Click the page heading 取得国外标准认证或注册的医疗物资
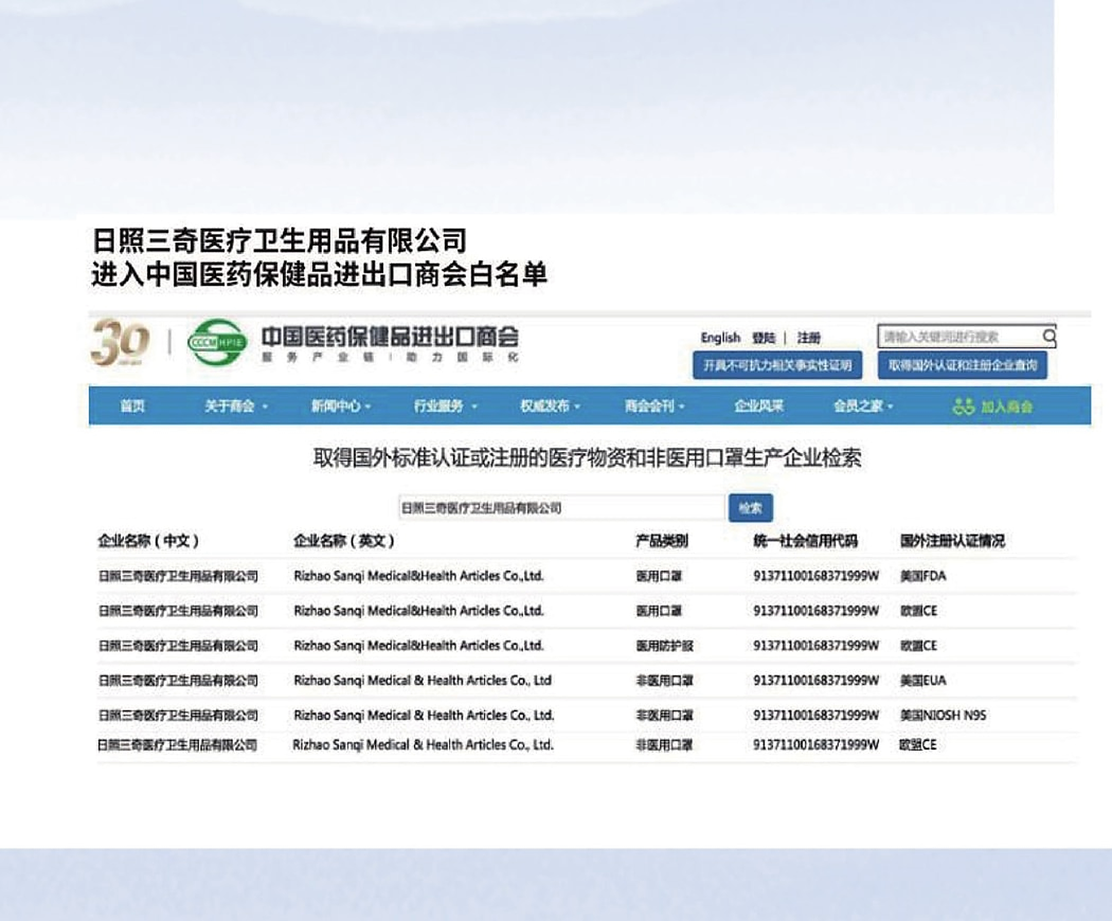 [587, 458]
